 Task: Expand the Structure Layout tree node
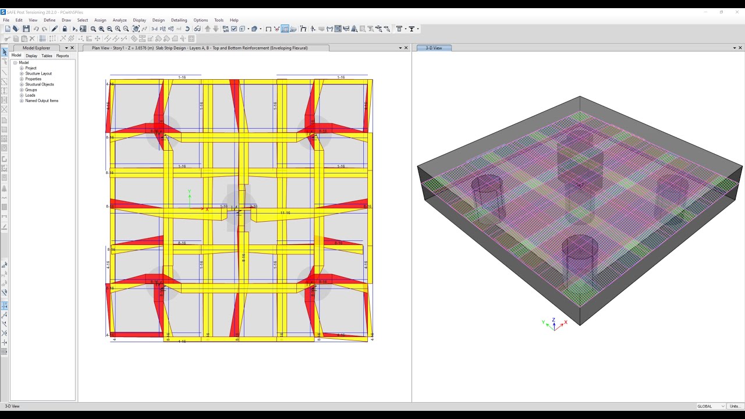click(22, 73)
